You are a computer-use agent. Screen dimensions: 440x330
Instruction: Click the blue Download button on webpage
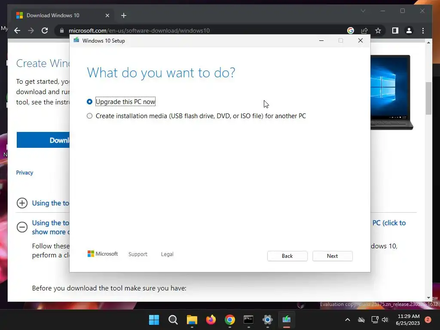pyautogui.click(x=43, y=140)
